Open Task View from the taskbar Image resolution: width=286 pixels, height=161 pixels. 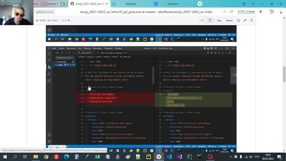pos(25,157)
